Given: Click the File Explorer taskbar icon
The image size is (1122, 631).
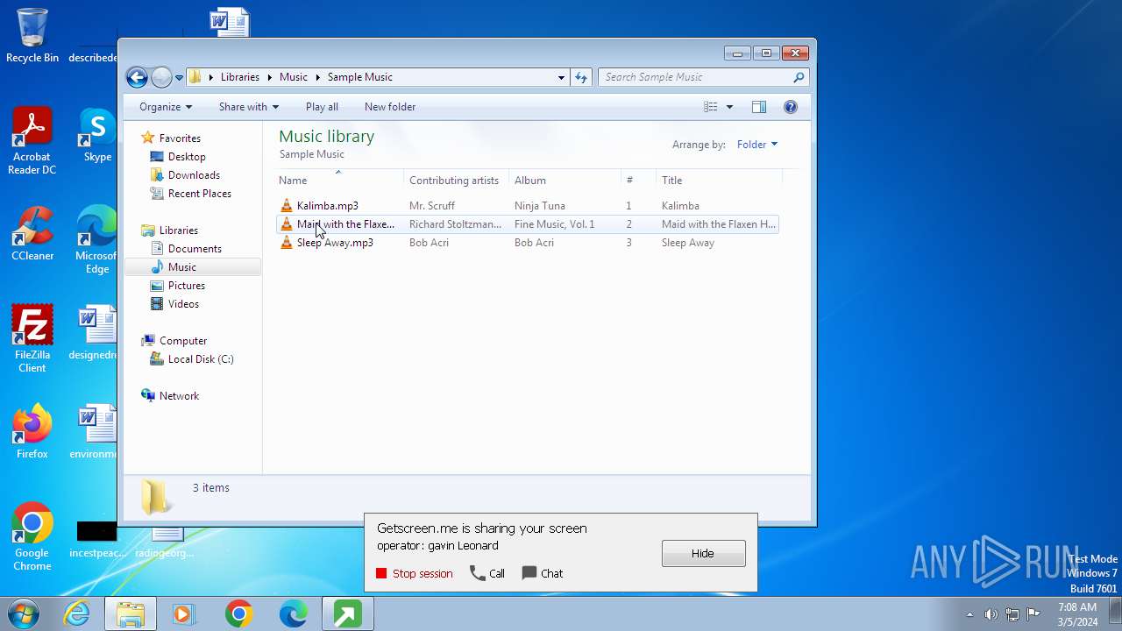Looking at the screenshot, I should click(x=131, y=614).
